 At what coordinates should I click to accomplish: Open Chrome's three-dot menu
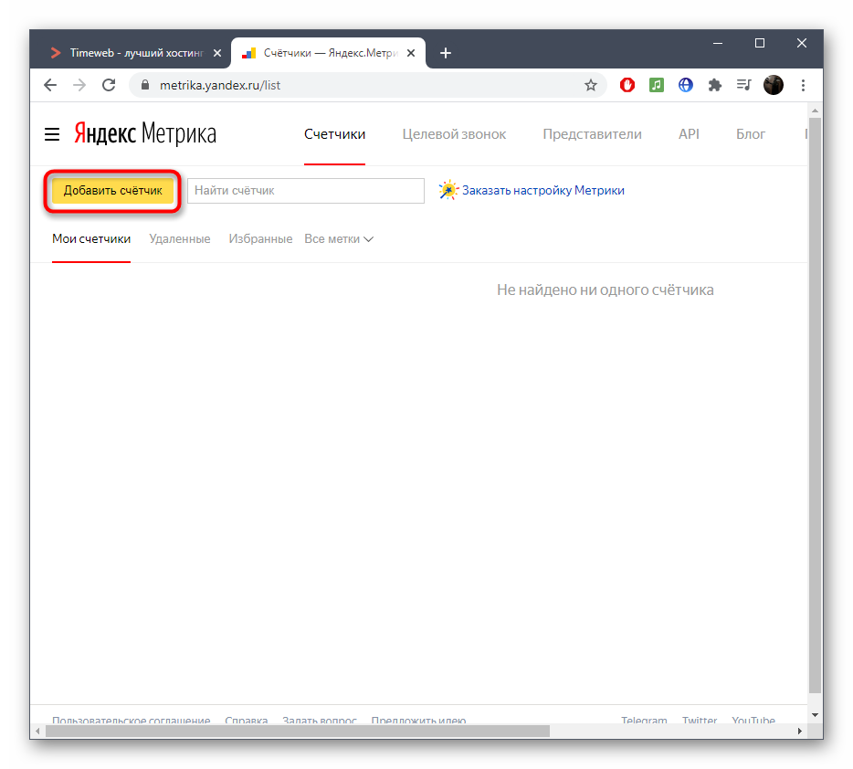point(803,85)
